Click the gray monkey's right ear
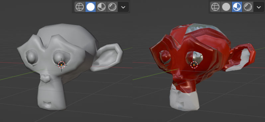The image size is (265, 122). [x=107, y=57]
